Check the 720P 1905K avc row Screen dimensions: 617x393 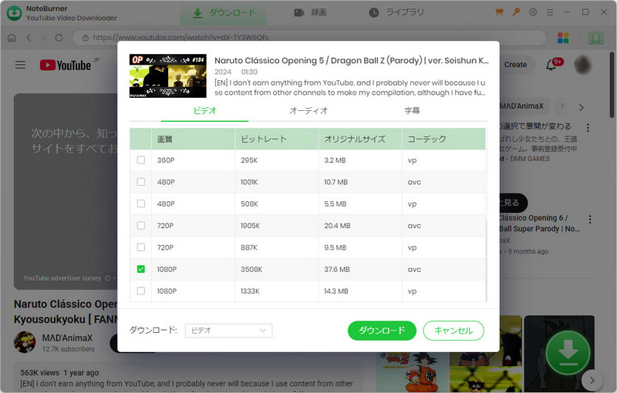141,226
